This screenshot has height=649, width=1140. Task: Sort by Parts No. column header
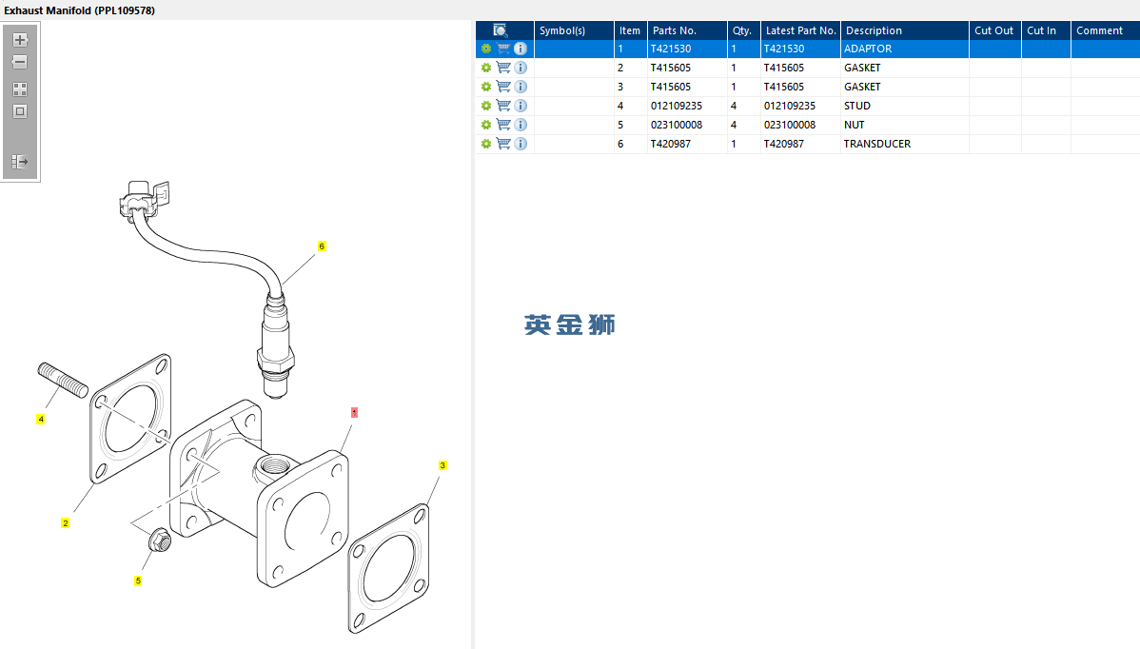coord(687,30)
